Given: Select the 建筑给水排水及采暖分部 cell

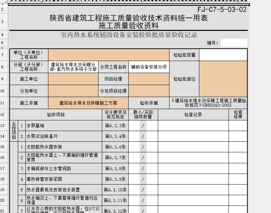Looking at the screenshot, I should [x=73, y=67].
